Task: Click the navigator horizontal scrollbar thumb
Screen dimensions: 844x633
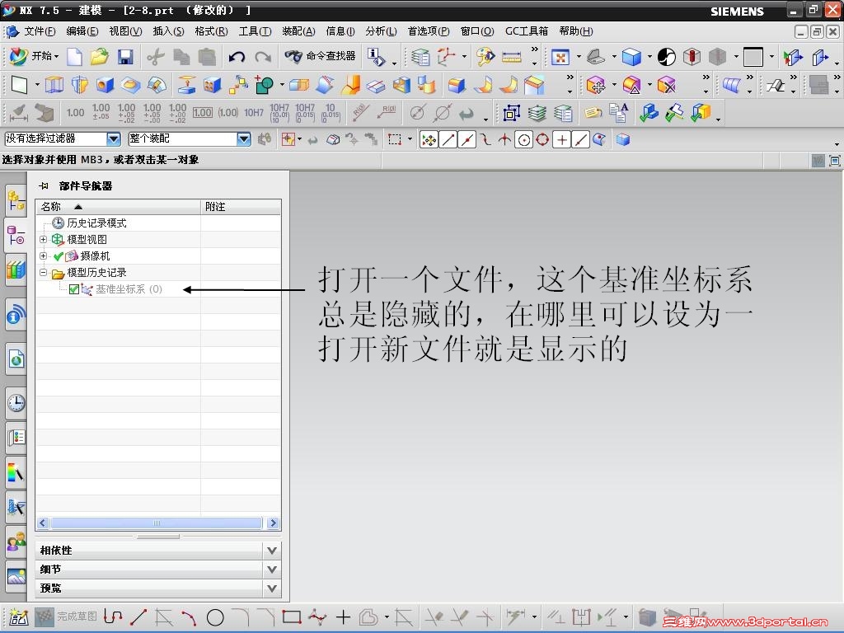Action: click(157, 523)
